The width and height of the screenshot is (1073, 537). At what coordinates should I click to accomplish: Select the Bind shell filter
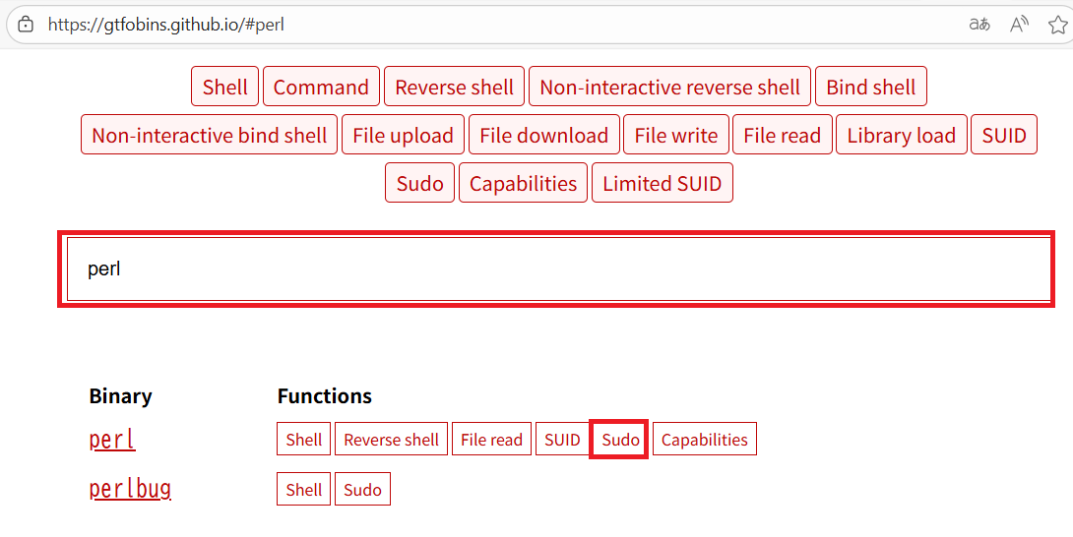point(870,87)
